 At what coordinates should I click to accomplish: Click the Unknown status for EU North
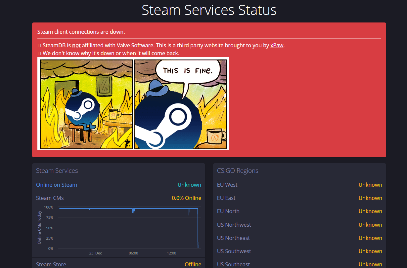(x=370, y=211)
